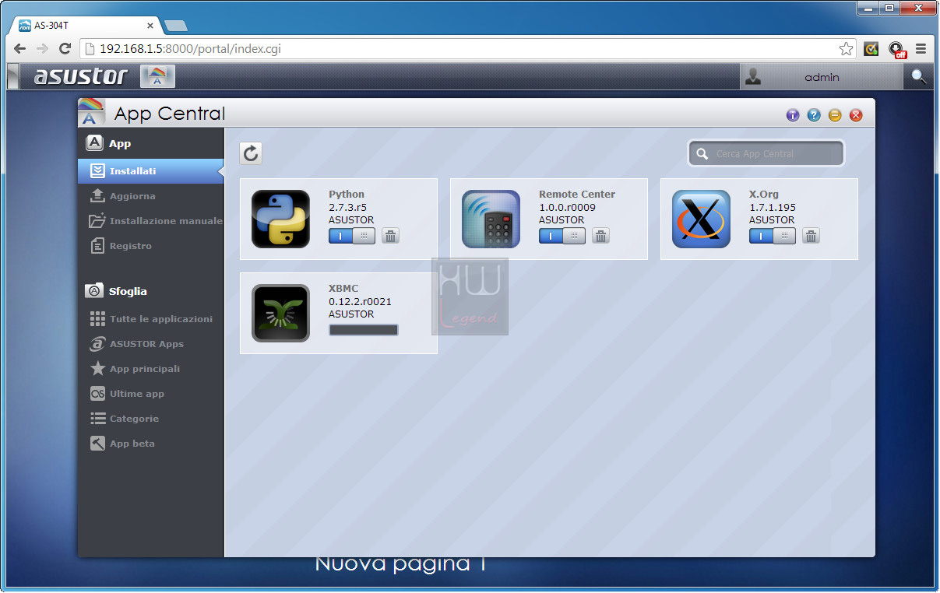
Task: Click the XBMC installation progress bar
Action: [364, 330]
